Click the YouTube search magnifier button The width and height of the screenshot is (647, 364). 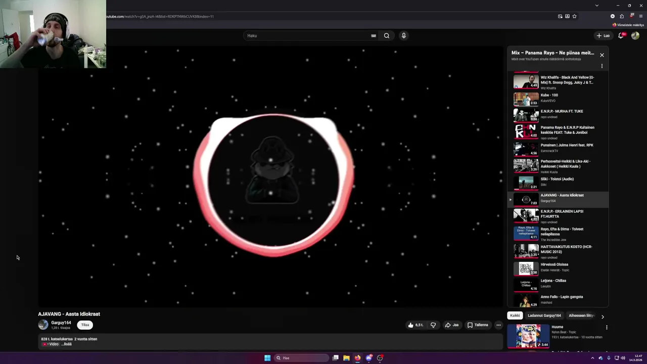point(387,35)
